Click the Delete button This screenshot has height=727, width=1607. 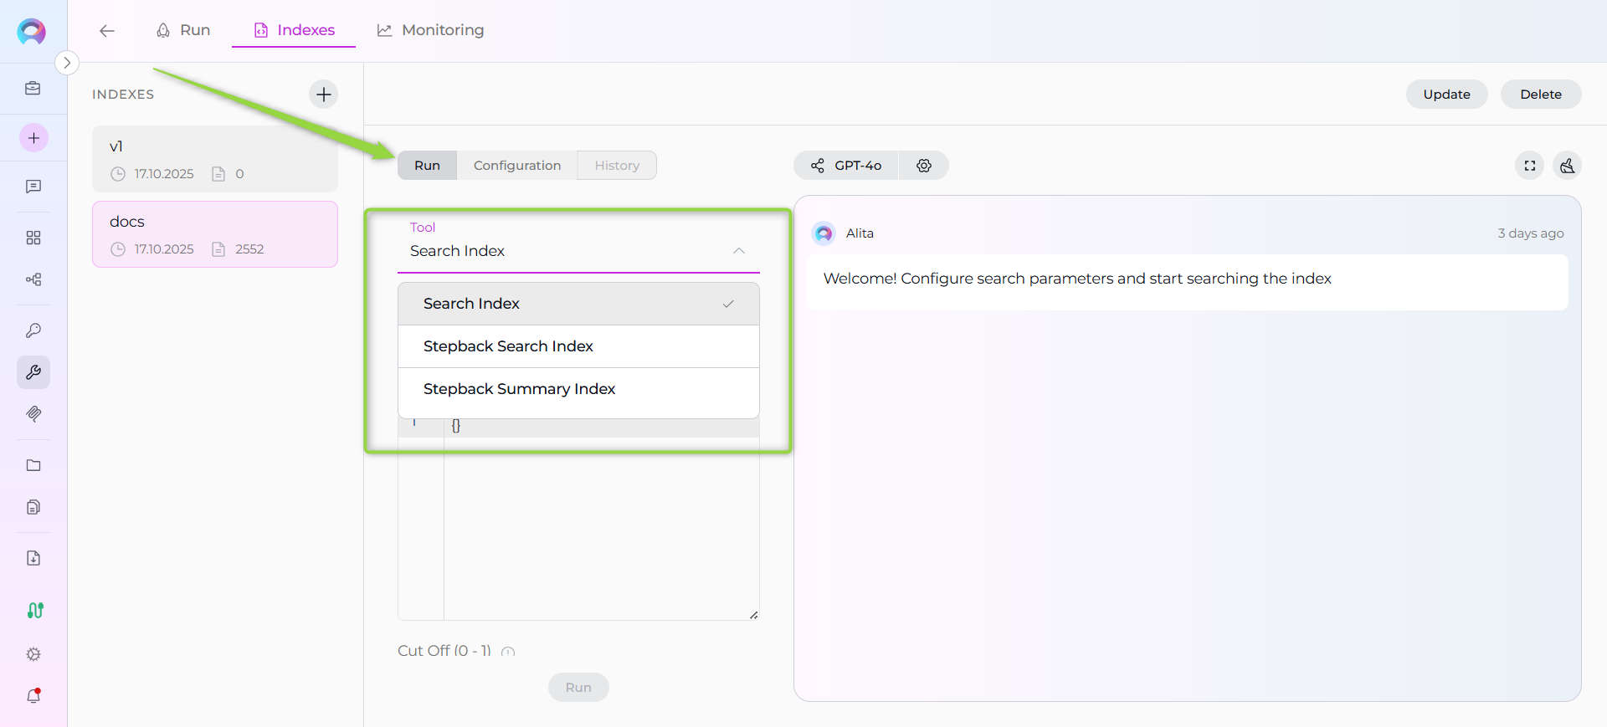tap(1540, 95)
